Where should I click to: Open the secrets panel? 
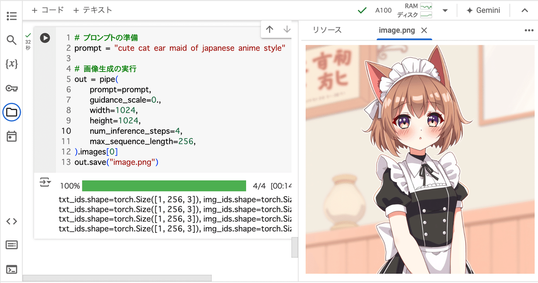coord(12,88)
